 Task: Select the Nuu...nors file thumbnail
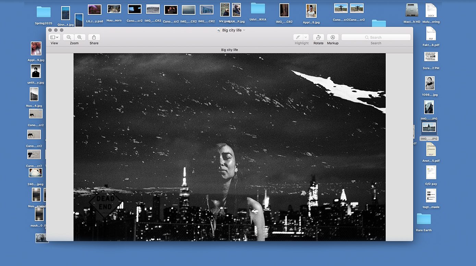(x=114, y=9)
